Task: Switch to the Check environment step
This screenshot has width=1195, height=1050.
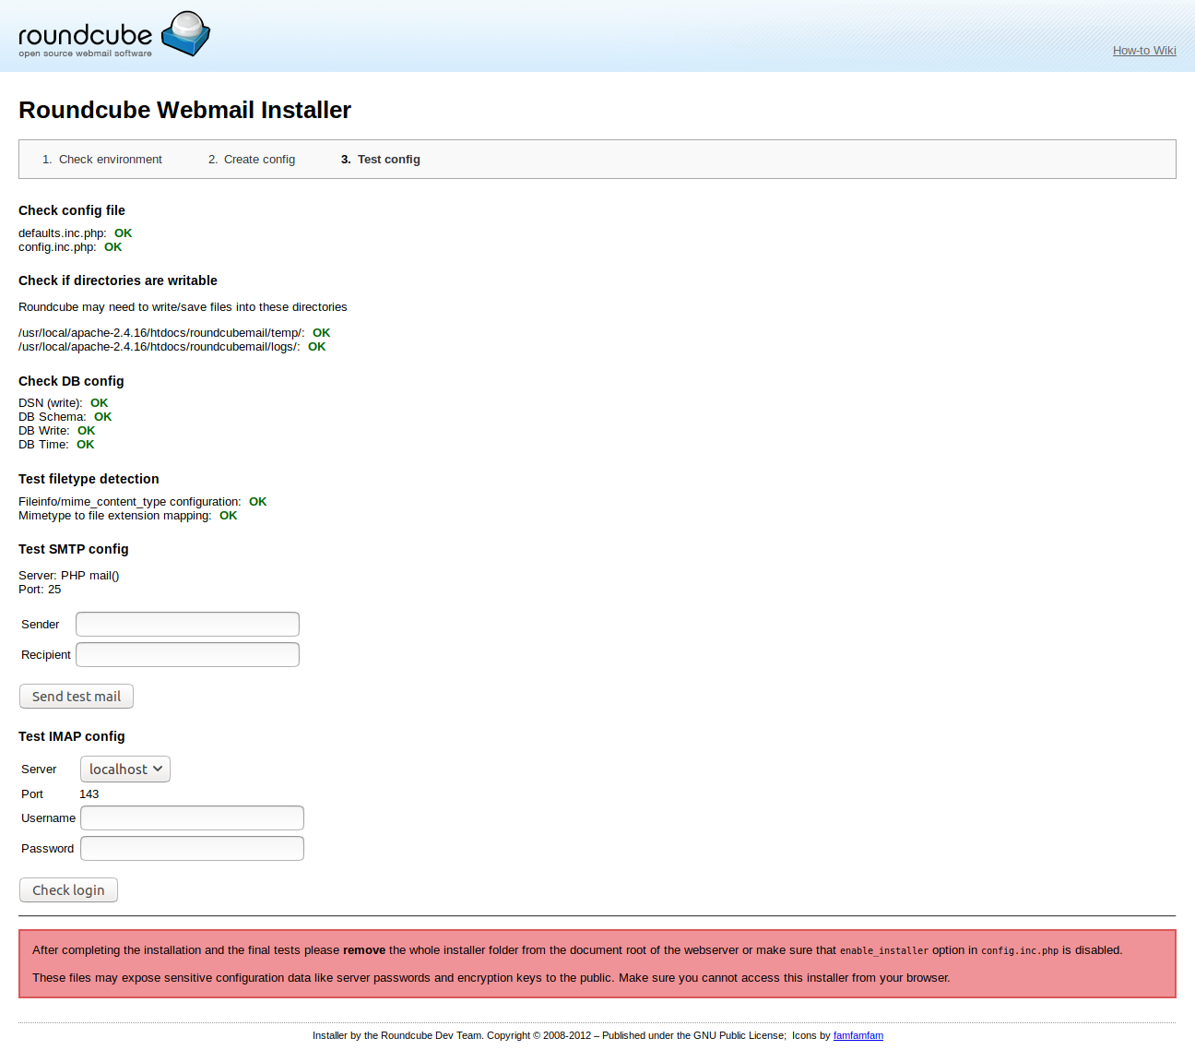Action: [110, 159]
